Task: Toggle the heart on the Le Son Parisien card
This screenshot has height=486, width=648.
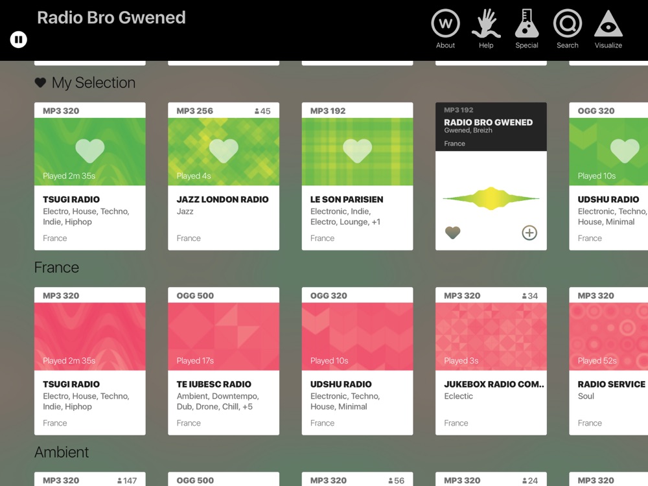Action: point(358,150)
